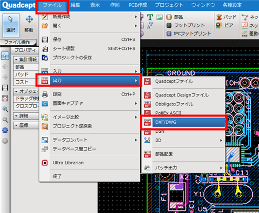Screen dimensions: 259x213
Task: Open Ultra Librarian entry
Action: (x=90, y=163)
